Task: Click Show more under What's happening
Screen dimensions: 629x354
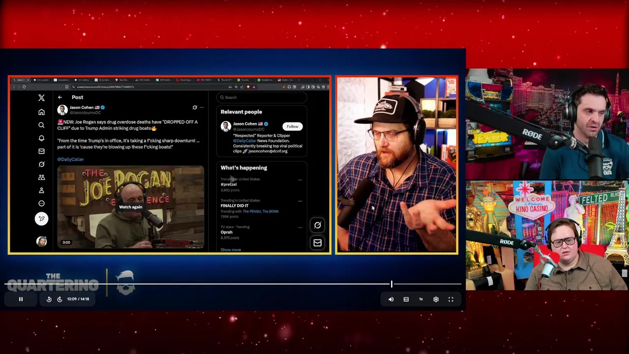Action: 230,250
